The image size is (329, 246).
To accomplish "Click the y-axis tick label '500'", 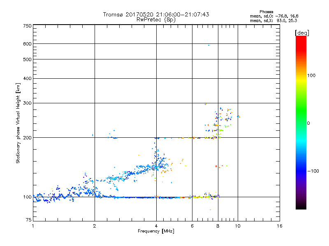I will point(27,59).
